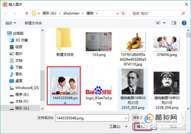The width and height of the screenshot is (191, 134).
Task: Select the 新建文件夹 folder icon
Action: point(64,39)
